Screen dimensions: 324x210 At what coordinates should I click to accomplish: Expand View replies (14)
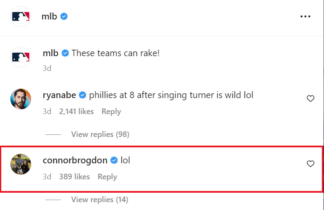tap(100, 200)
